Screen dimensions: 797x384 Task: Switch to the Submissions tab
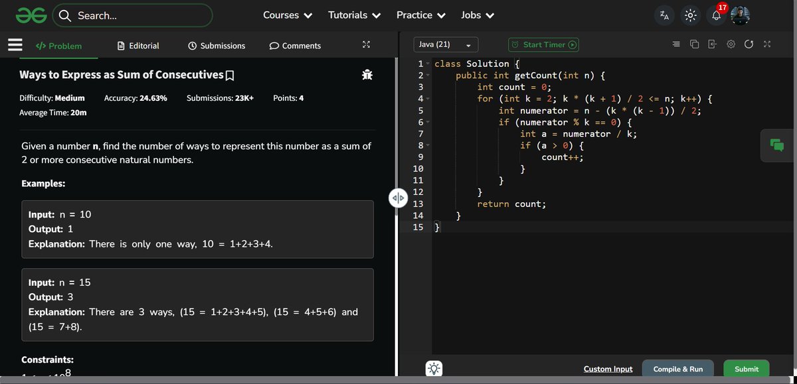217,46
